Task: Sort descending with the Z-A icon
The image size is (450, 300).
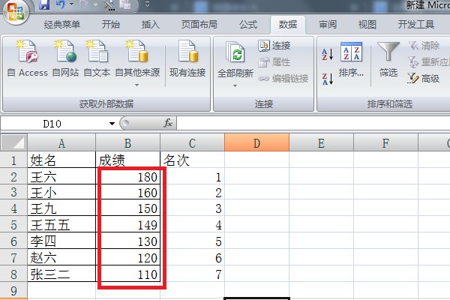Action: pos(327,79)
